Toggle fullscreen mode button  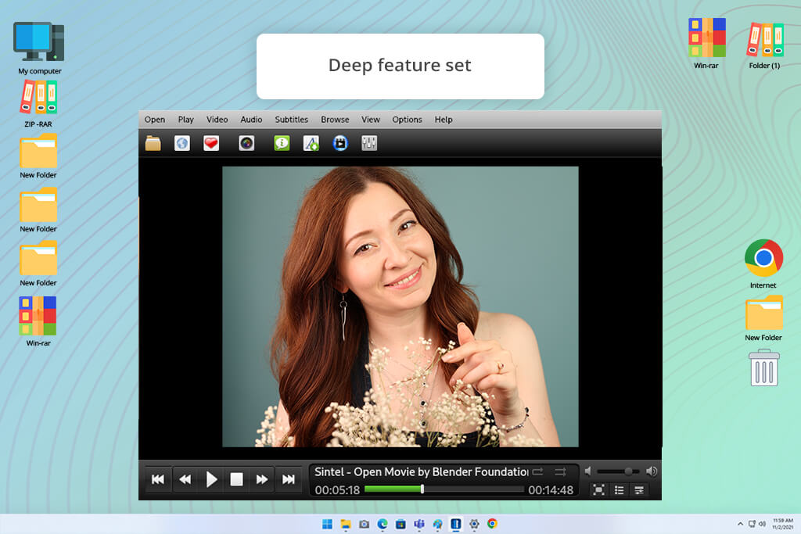(x=598, y=490)
